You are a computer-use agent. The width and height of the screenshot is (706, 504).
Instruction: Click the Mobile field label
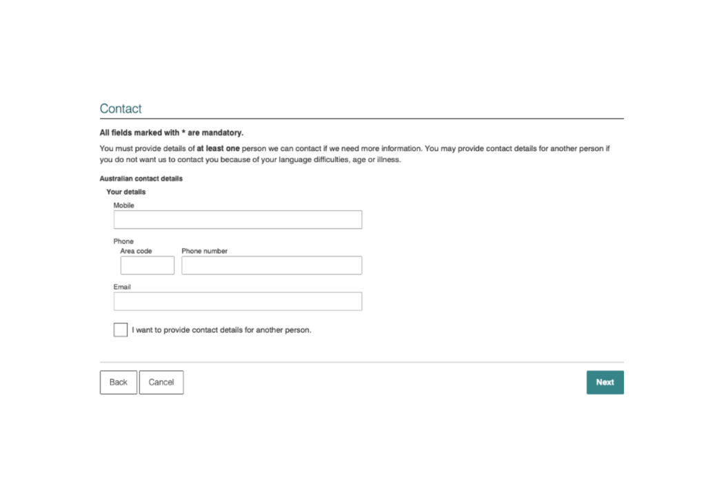coord(124,205)
